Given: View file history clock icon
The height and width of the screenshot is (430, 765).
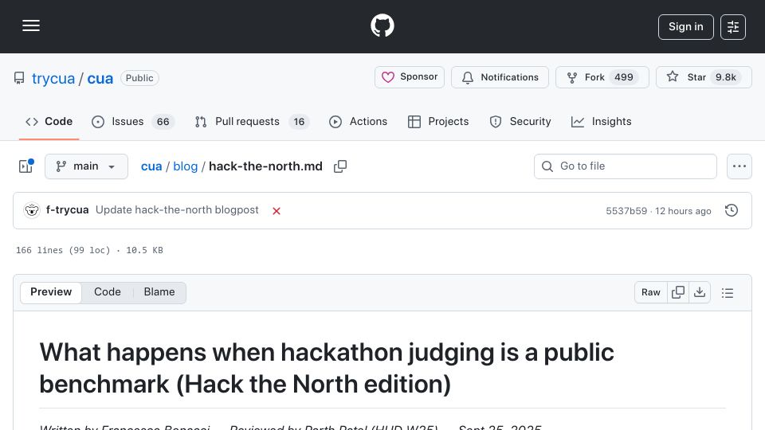Looking at the screenshot, I should (732, 210).
